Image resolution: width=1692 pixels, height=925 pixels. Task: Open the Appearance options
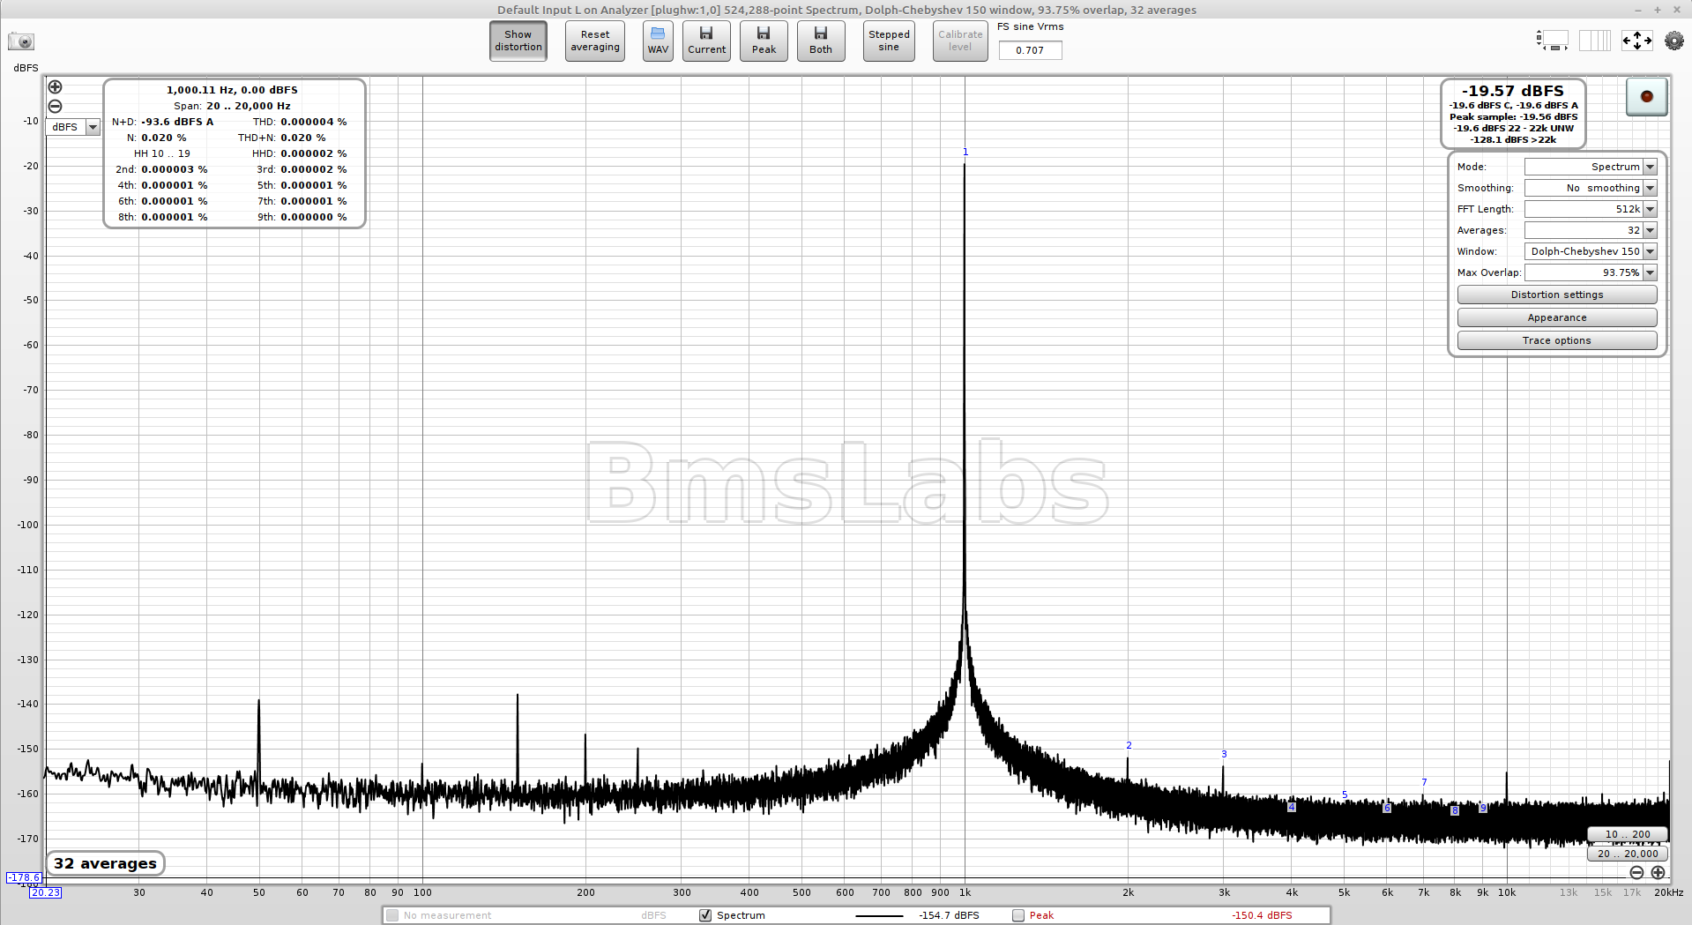coord(1557,317)
